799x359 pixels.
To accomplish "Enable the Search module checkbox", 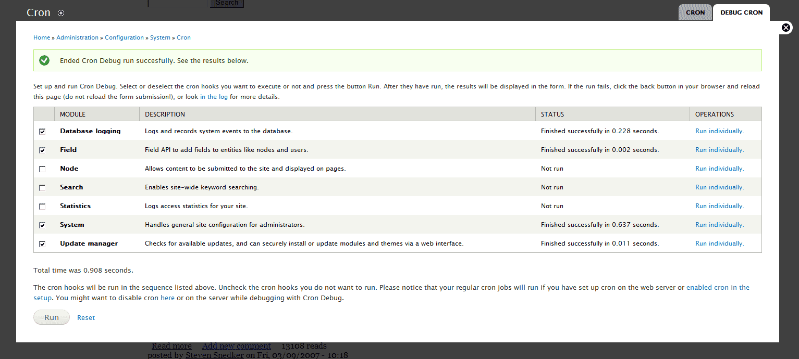I will (42, 188).
